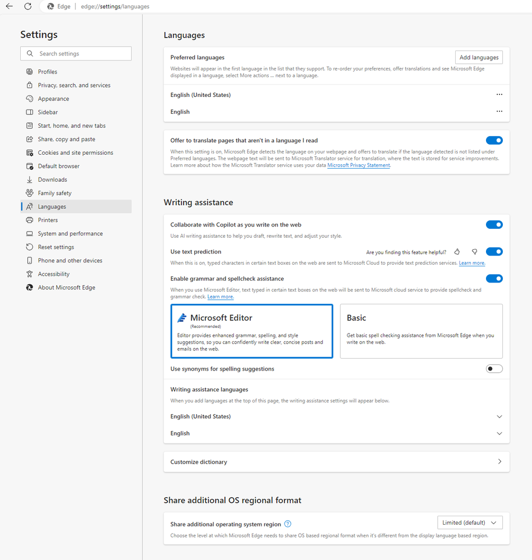Click the Profiles sidebar icon
This screenshot has height=560, width=532.
point(30,71)
